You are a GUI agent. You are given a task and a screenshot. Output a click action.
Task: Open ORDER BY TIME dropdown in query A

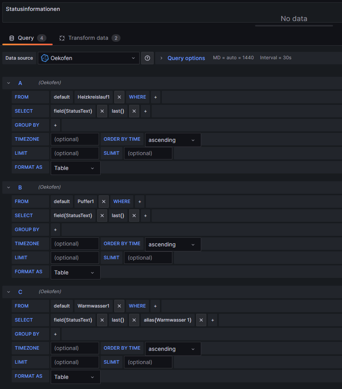coord(173,140)
